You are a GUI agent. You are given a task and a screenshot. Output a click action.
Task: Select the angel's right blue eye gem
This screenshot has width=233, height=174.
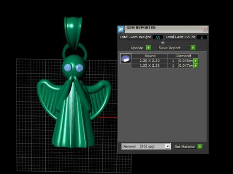pyautogui.click(x=79, y=68)
